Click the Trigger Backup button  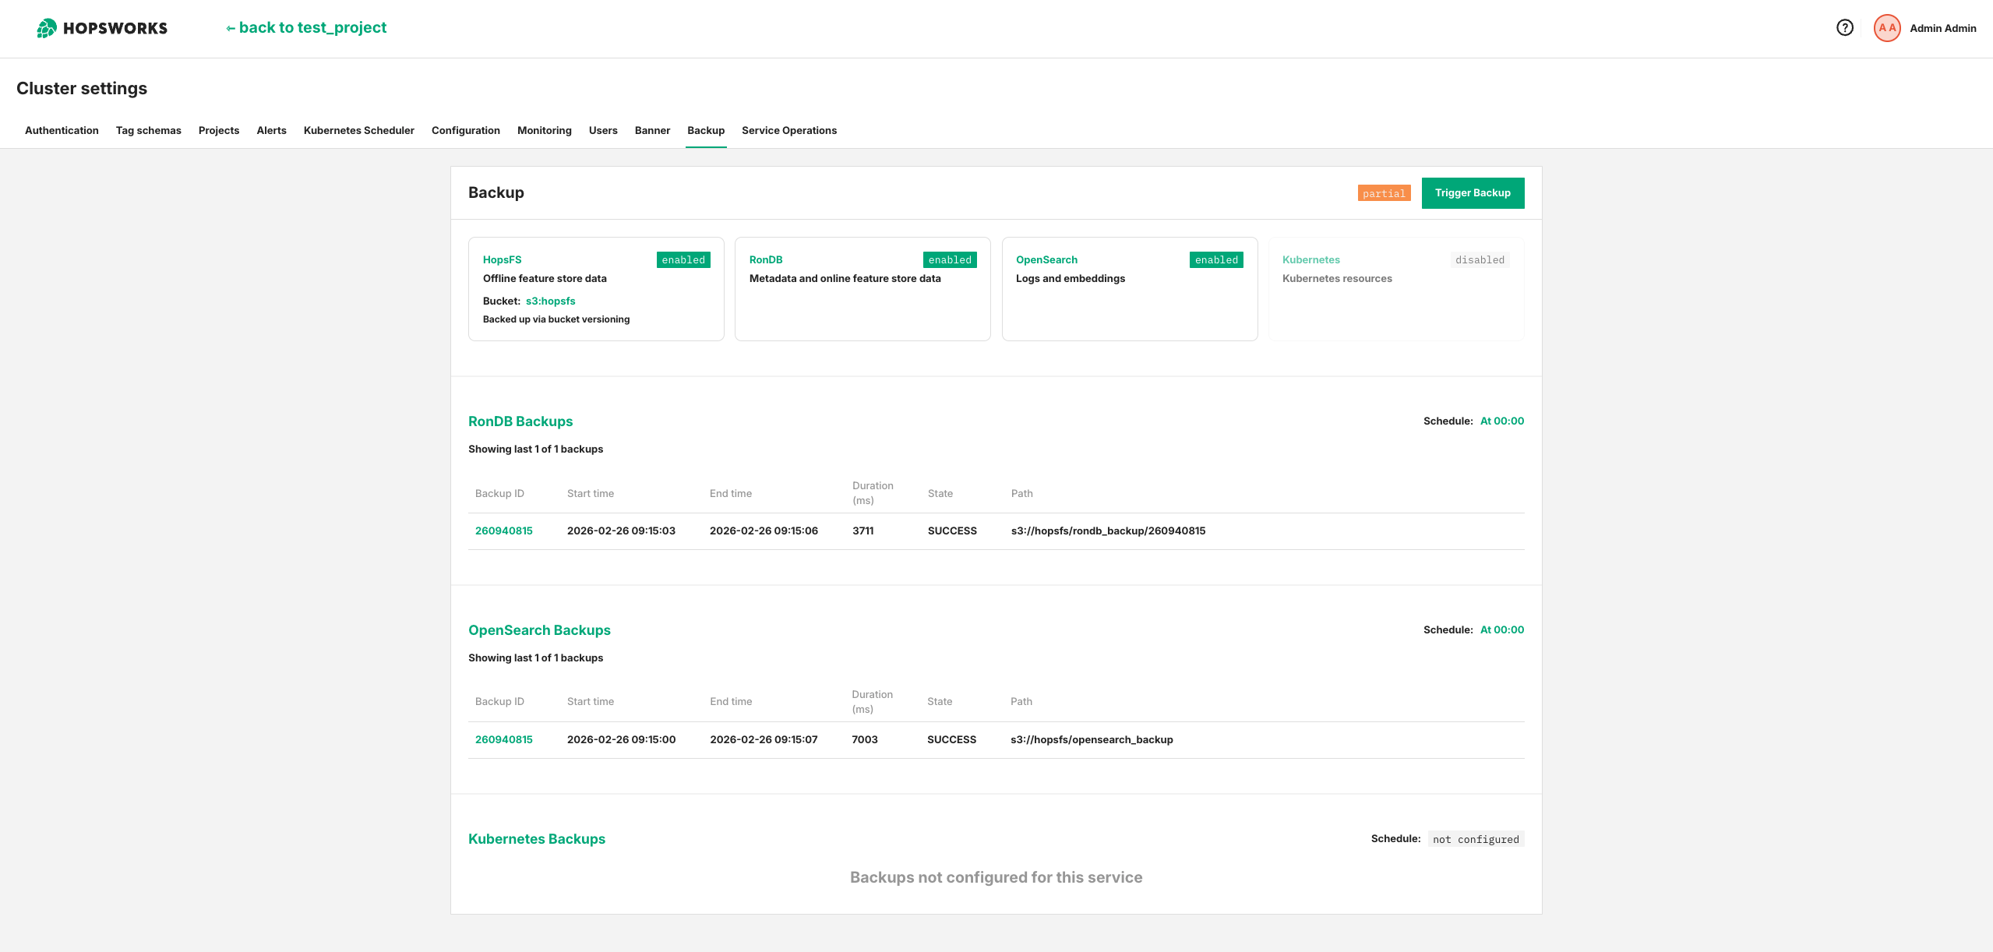[x=1473, y=193]
